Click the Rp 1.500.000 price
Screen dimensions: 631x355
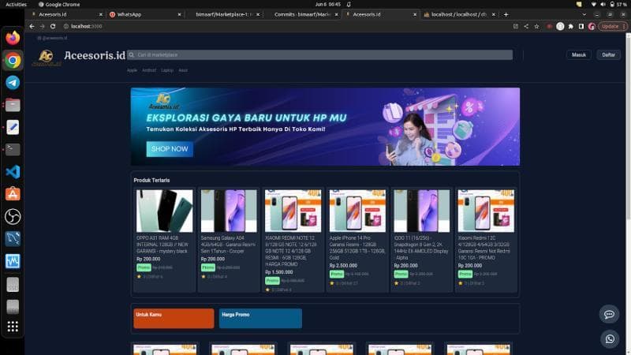(x=279, y=272)
